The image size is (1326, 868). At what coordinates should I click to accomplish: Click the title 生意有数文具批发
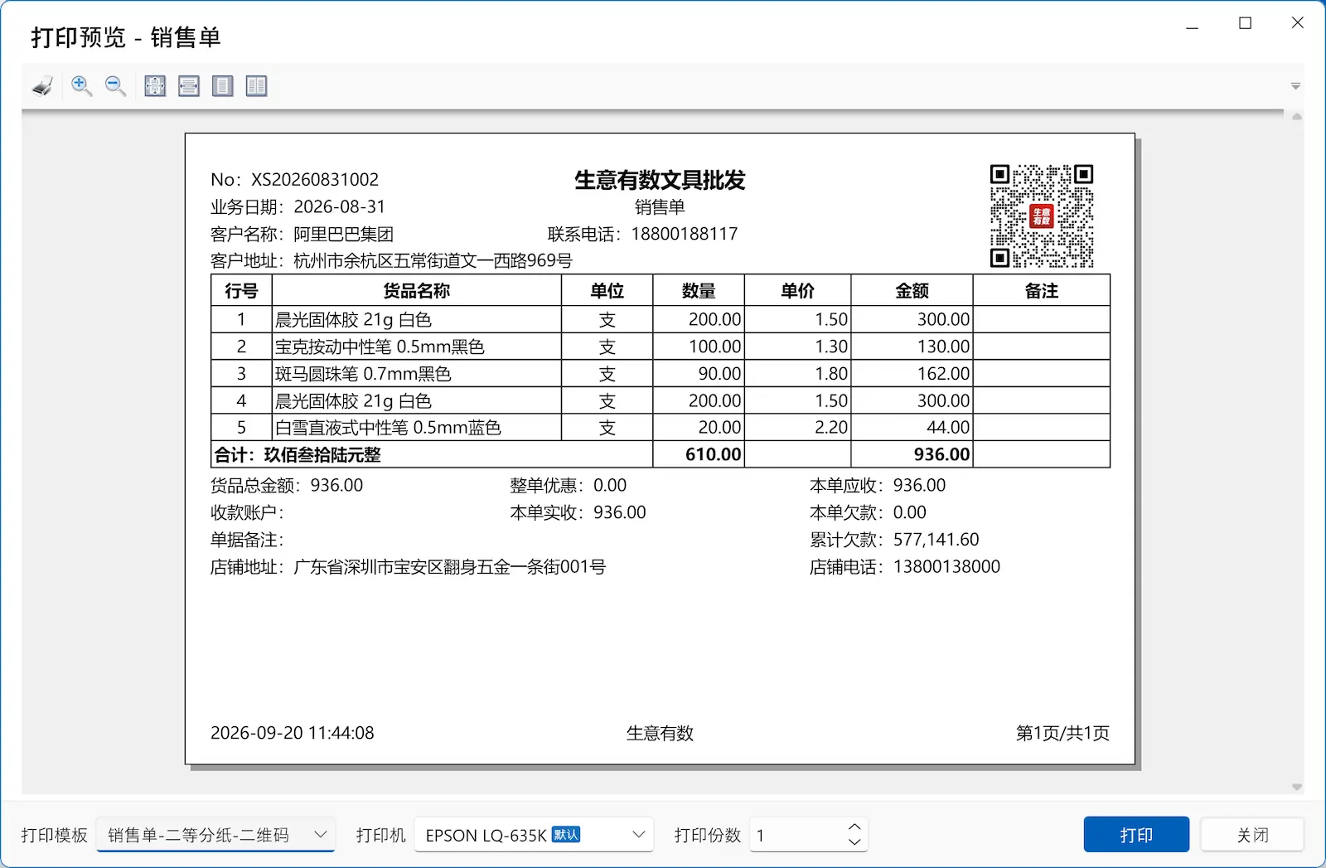[x=660, y=180]
